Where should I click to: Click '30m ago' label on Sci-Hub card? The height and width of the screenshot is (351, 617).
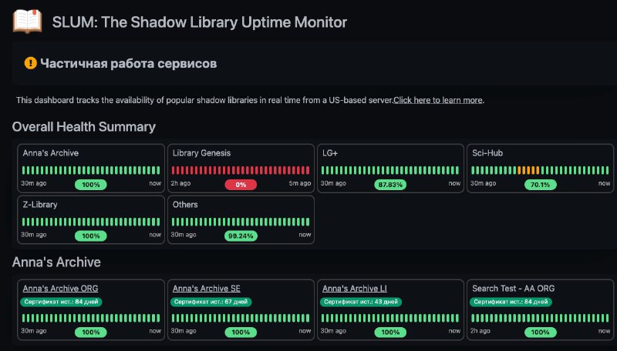[x=484, y=183]
